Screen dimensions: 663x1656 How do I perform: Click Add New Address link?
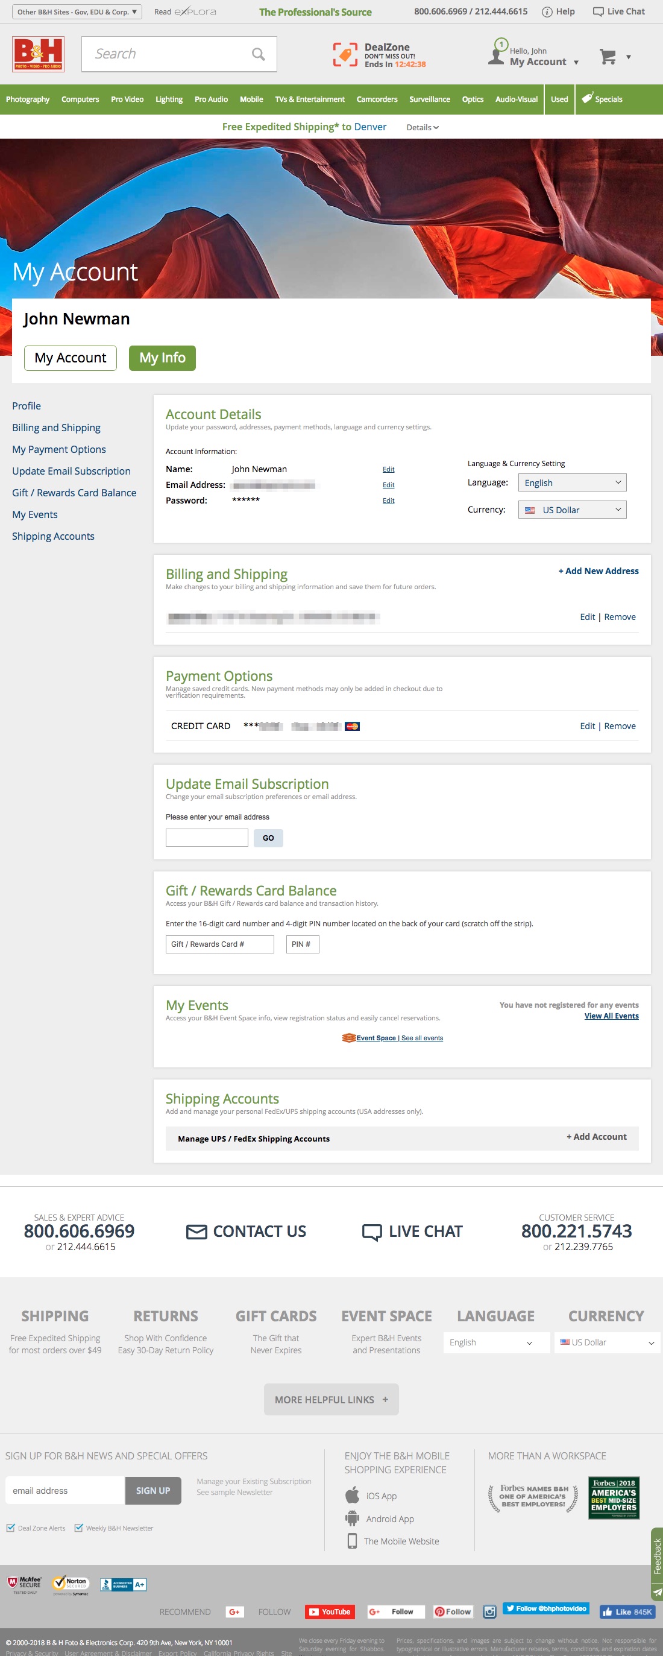[598, 571]
